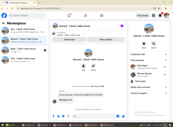Image resolution: width=173 pixels, height=127 pixels.
Task: Open Chrome three-dot menu
Action: point(171,8)
